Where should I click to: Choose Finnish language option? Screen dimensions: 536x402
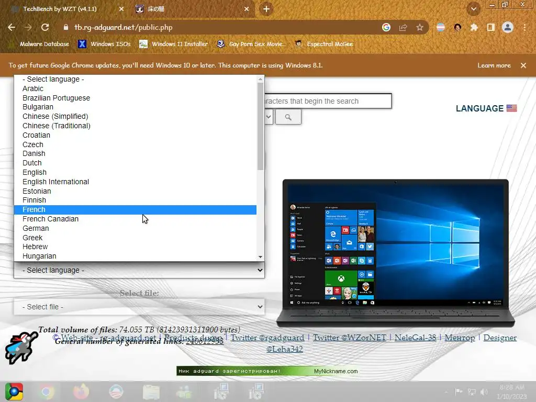[x=135, y=200]
